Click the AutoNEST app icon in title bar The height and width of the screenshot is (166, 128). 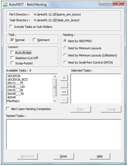click(5, 5)
